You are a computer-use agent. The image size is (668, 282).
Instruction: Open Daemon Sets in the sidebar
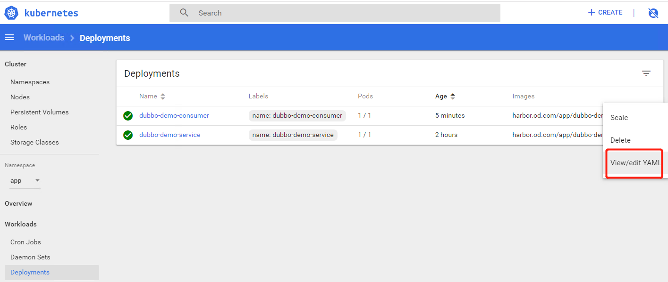click(x=30, y=257)
